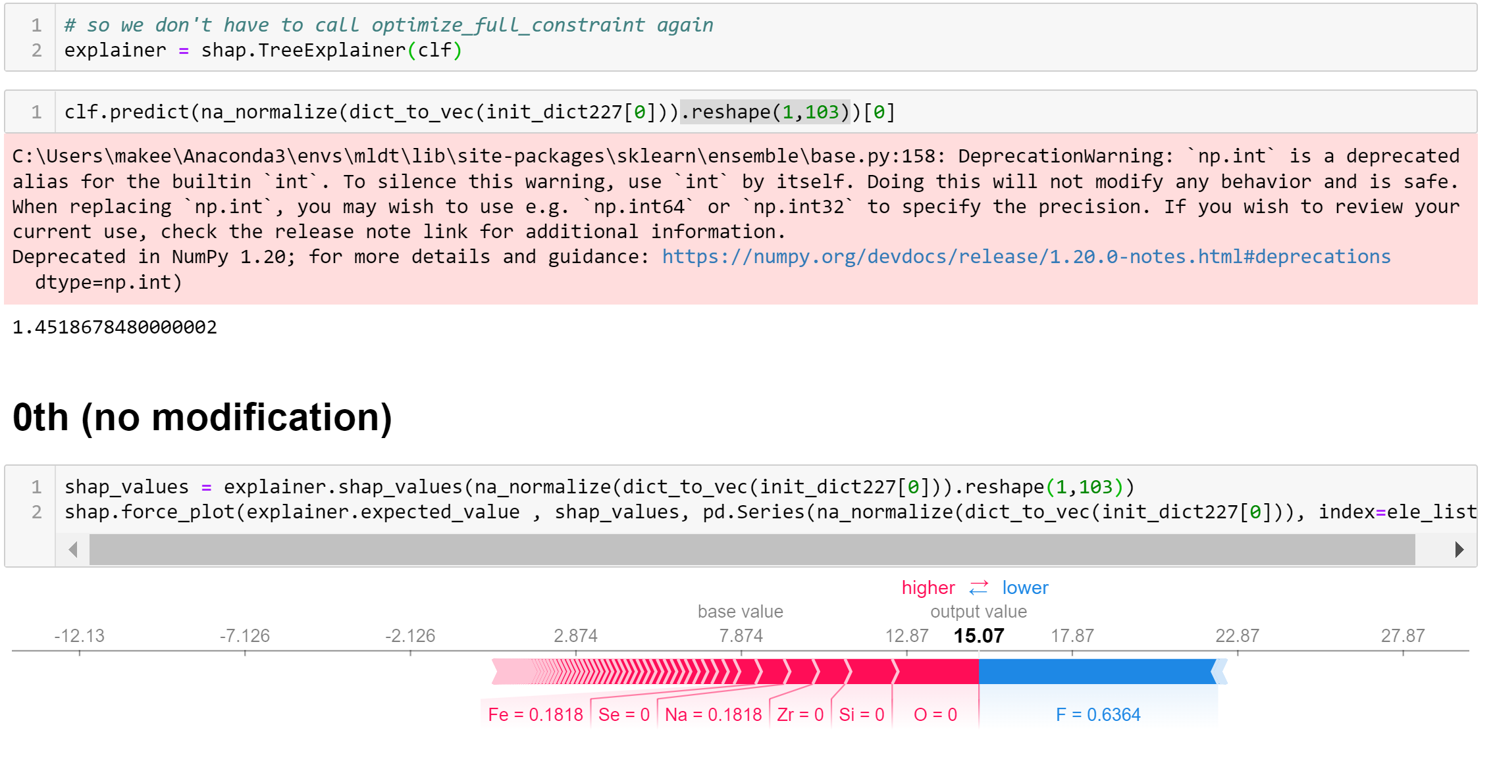Select the '0th (no modification)' heading
The image size is (1495, 765).
click(x=201, y=418)
